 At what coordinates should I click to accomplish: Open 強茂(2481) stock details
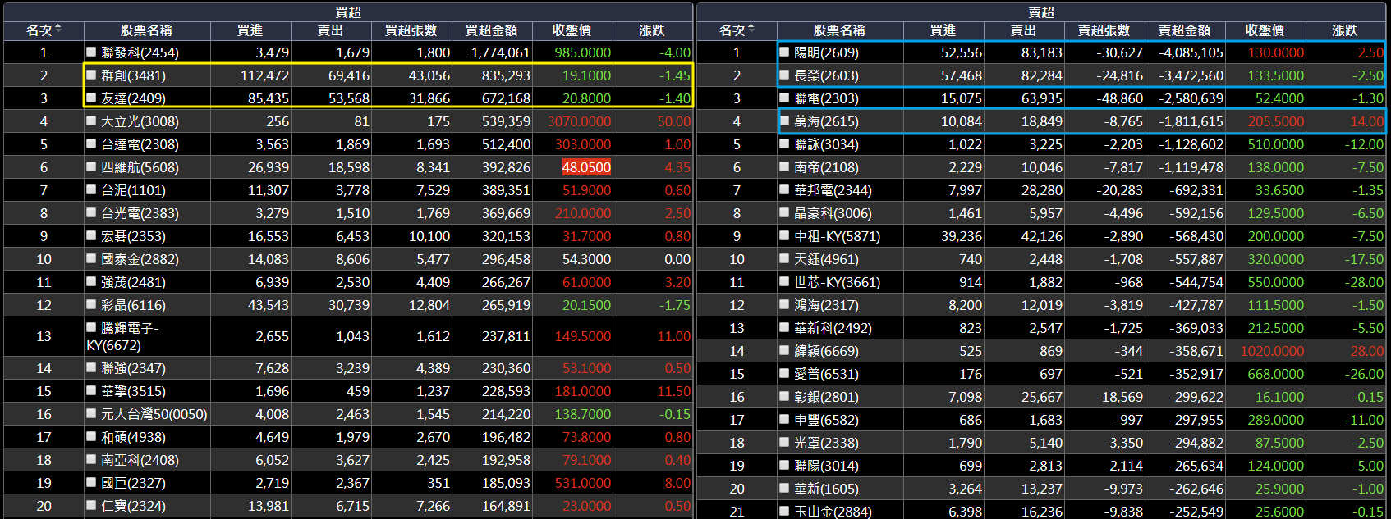coord(133,282)
